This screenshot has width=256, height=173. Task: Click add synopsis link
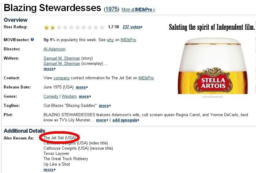coord(126,120)
